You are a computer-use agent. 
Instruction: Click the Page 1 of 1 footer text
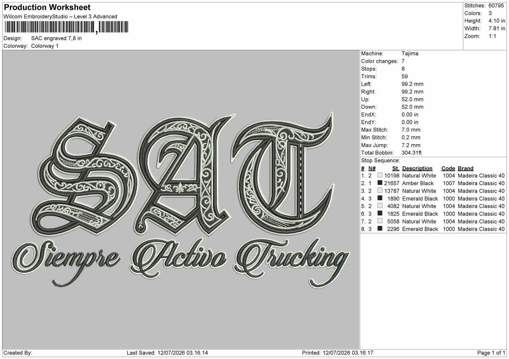[491, 353]
